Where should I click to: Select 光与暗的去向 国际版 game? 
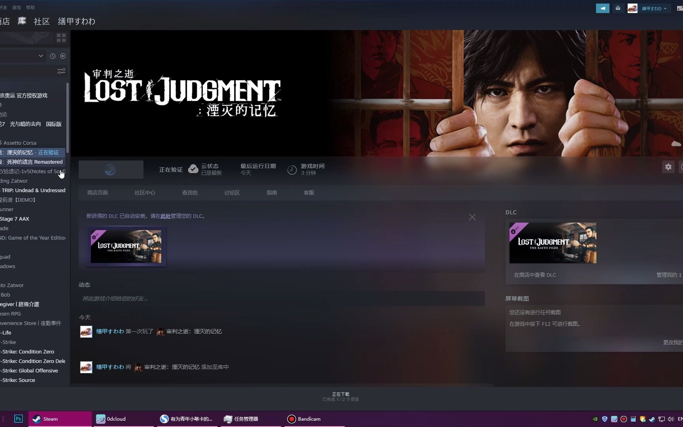[33, 124]
